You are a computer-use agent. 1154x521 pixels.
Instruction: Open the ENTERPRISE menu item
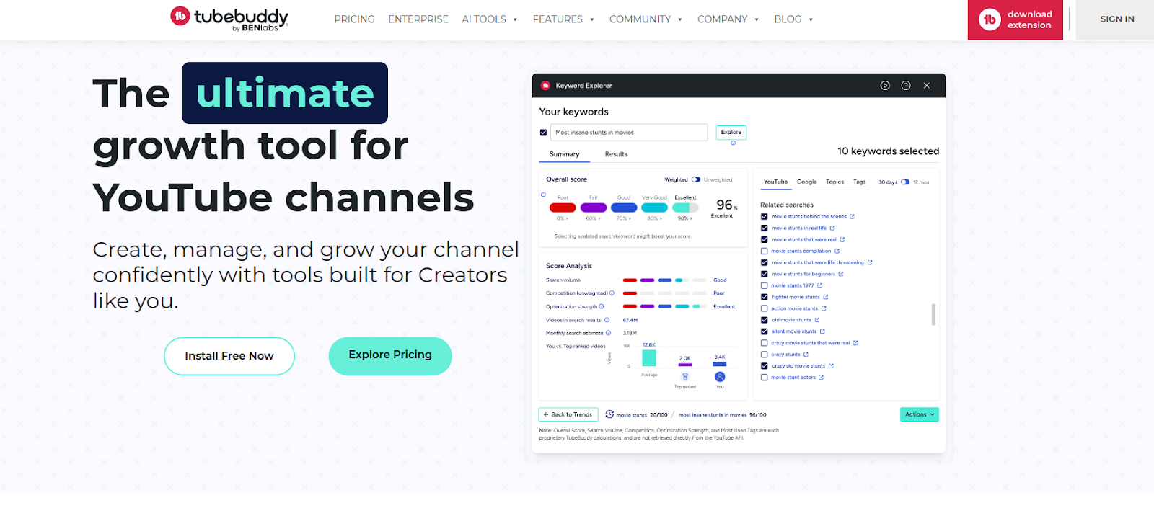[x=418, y=19]
